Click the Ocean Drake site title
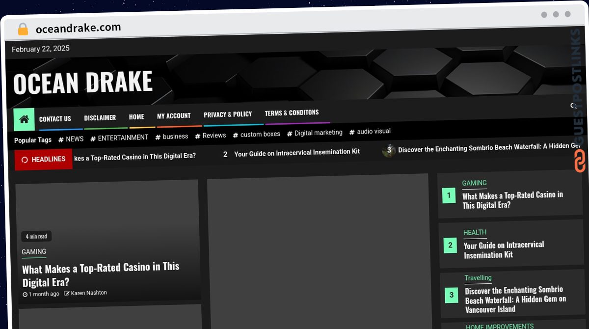The width and height of the screenshot is (589, 329). [83, 82]
